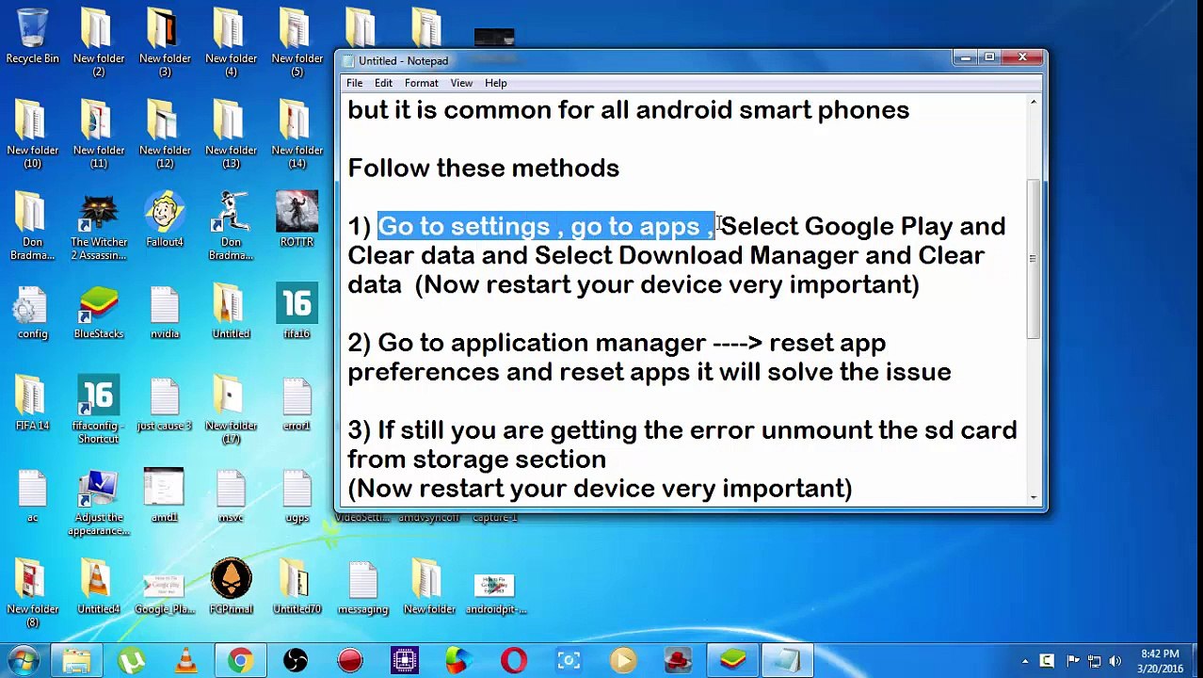Select the Untitled4 folder icon
This screenshot has width=1203, height=678.
[x=99, y=588]
